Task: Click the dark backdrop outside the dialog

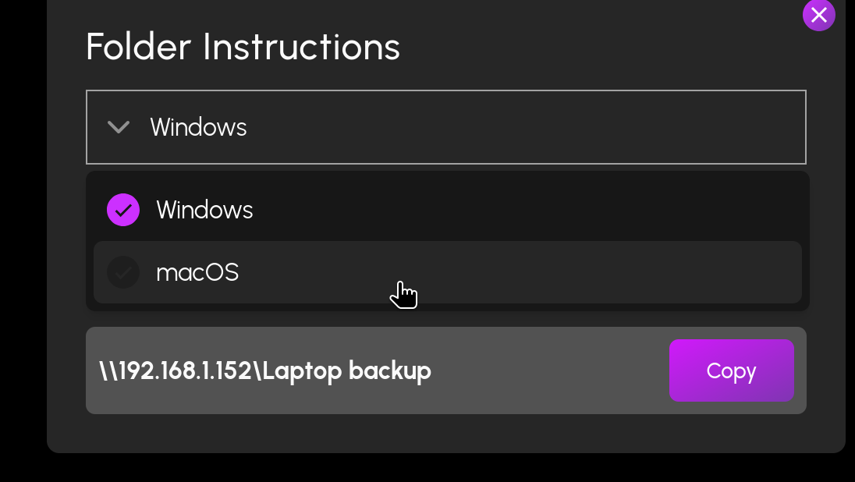Action: (23, 240)
